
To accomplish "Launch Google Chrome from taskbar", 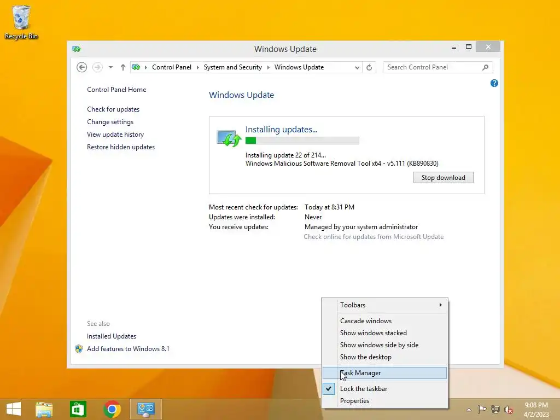I will 112,409.
